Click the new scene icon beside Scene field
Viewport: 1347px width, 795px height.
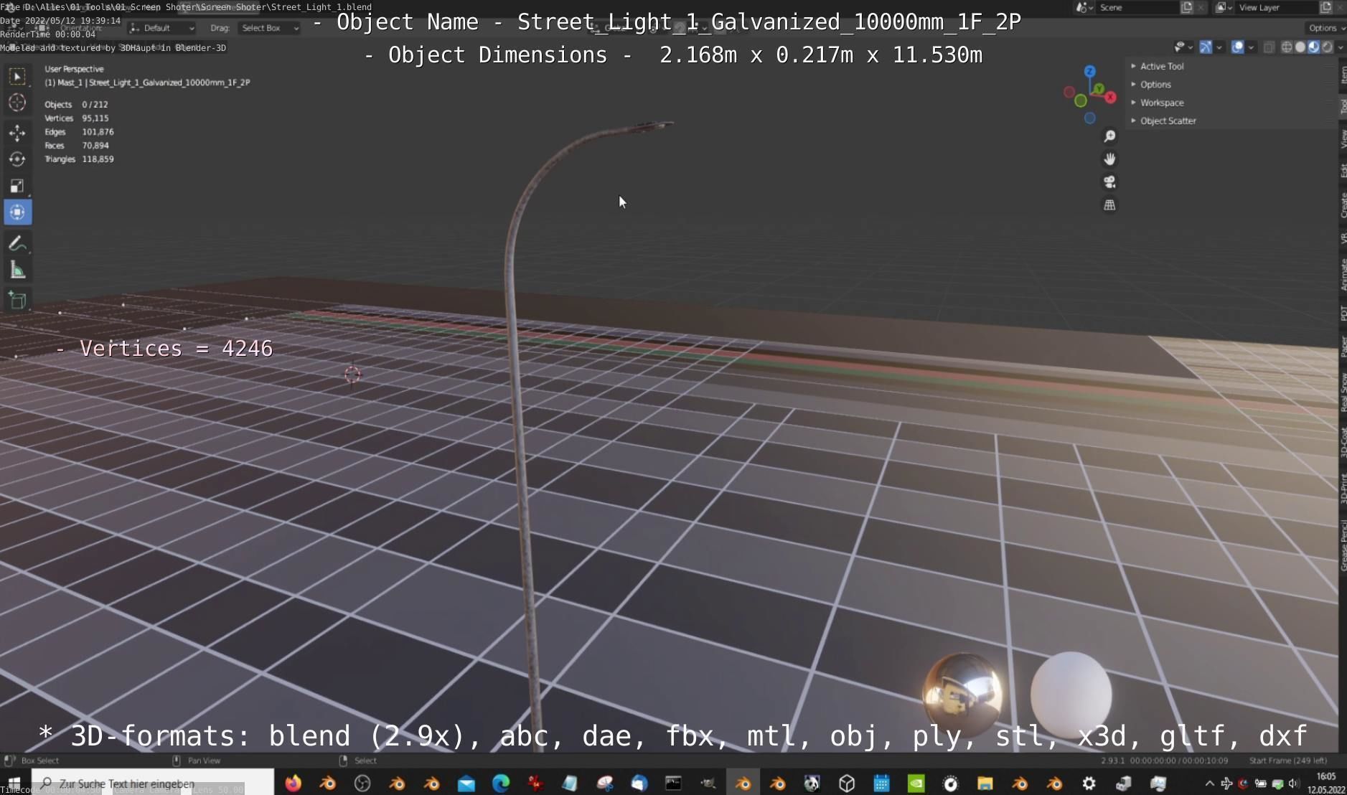click(x=1186, y=7)
